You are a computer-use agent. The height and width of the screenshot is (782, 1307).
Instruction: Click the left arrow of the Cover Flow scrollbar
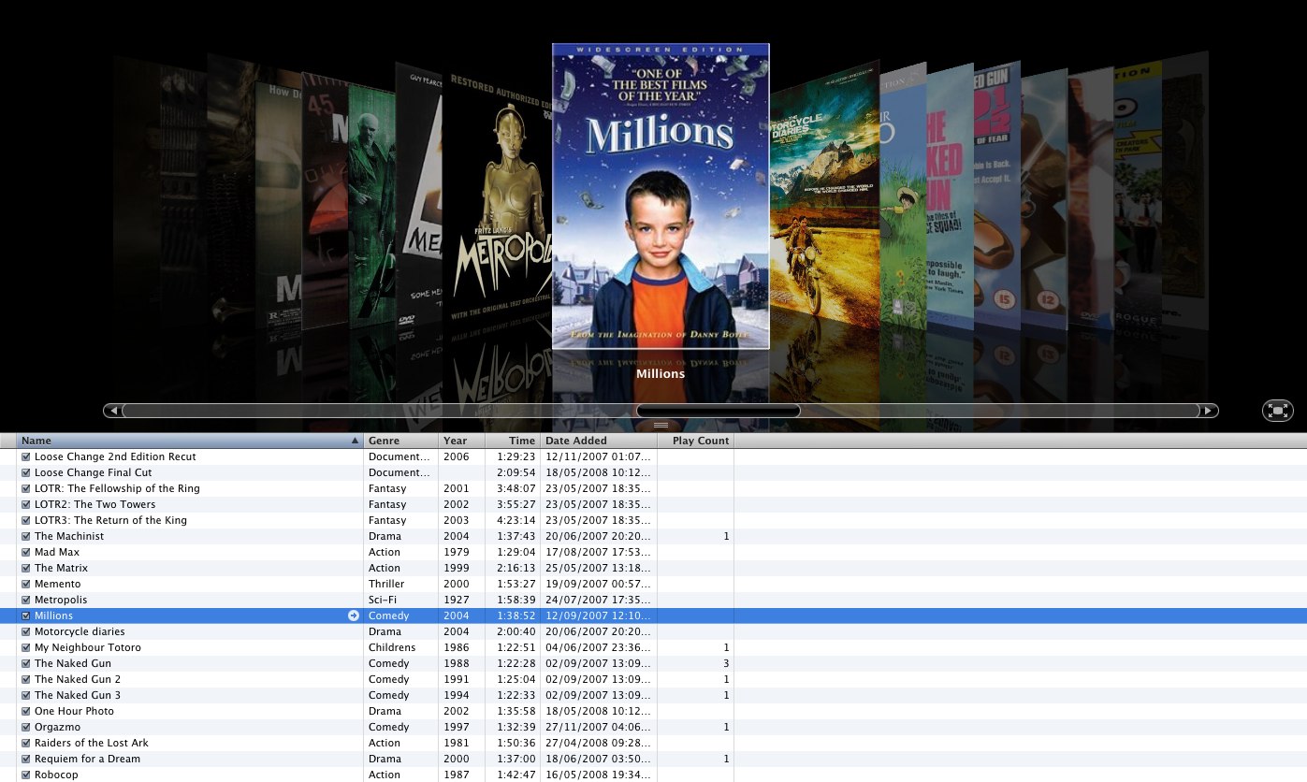click(x=113, y=411)
